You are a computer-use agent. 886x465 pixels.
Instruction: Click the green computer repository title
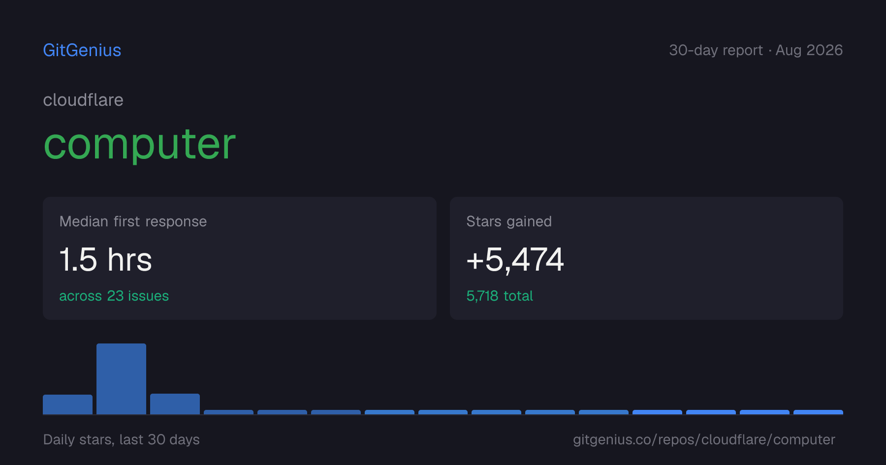click(140, 145)
